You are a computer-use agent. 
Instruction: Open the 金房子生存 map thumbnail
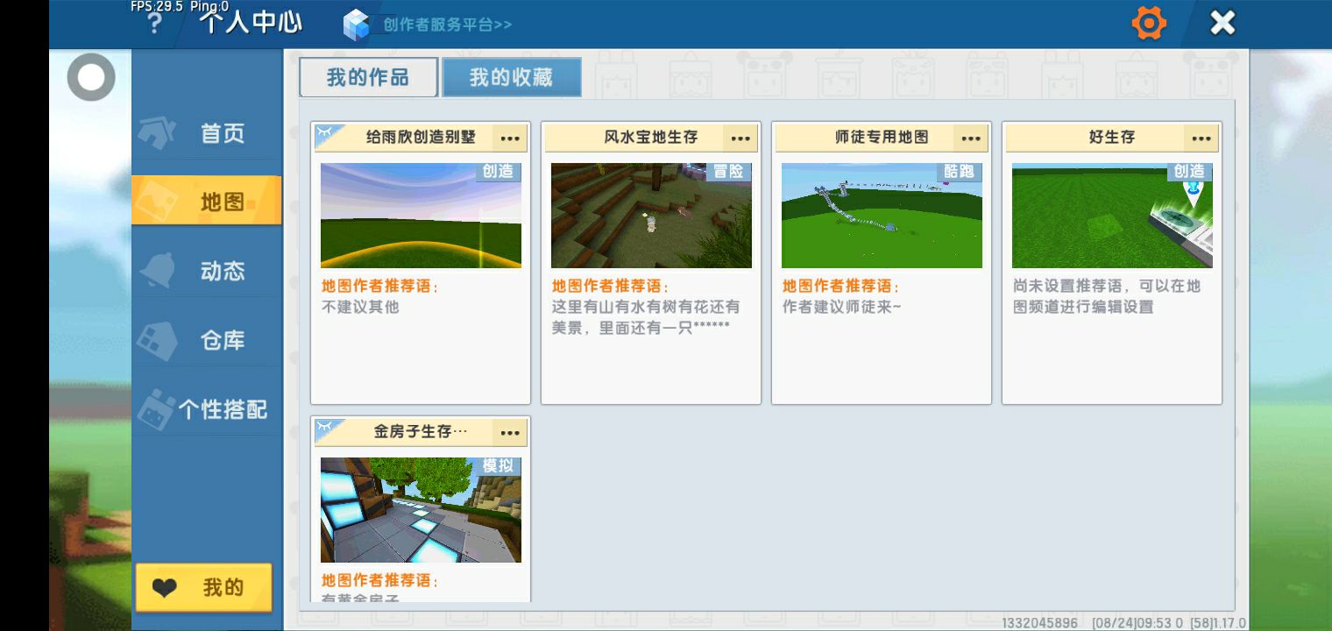[421, 510]
